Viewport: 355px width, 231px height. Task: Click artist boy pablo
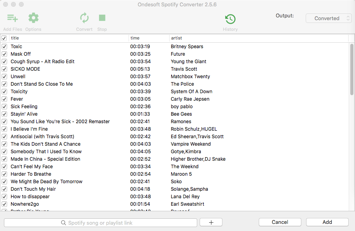pyautogui.click(x=181, y=107)
